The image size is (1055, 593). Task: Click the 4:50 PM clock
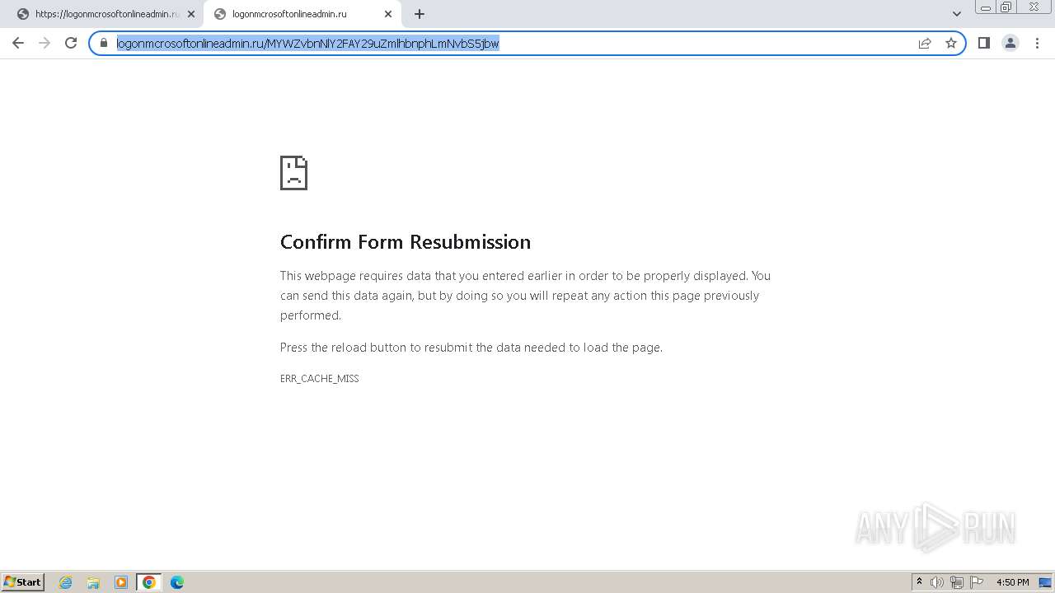(1013, 582)
